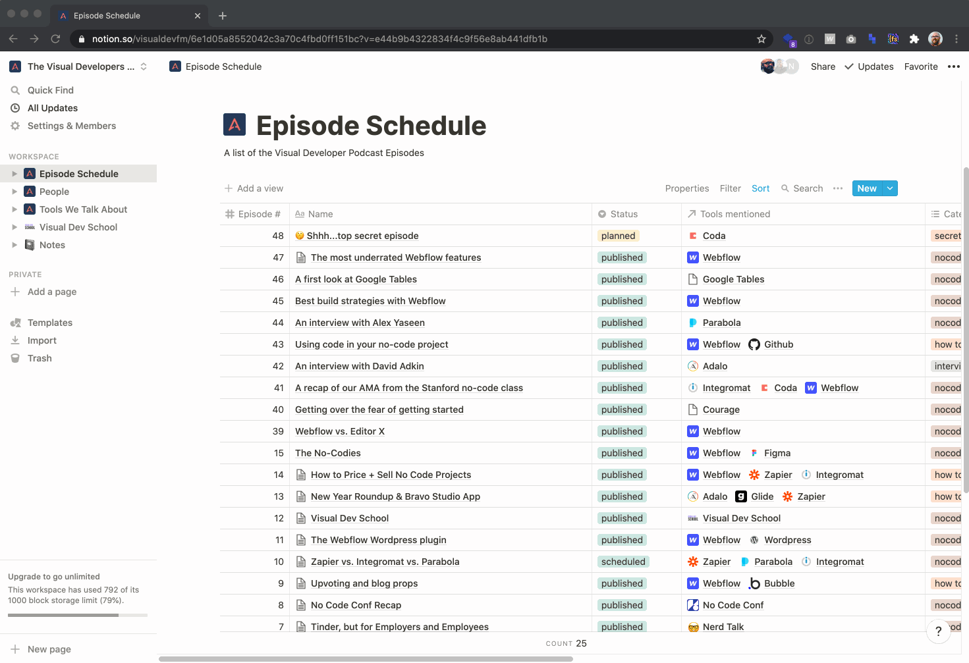Expand Tools We Talk About page
Viewport: 969px width, 663px height.
[x=14, y=209]
